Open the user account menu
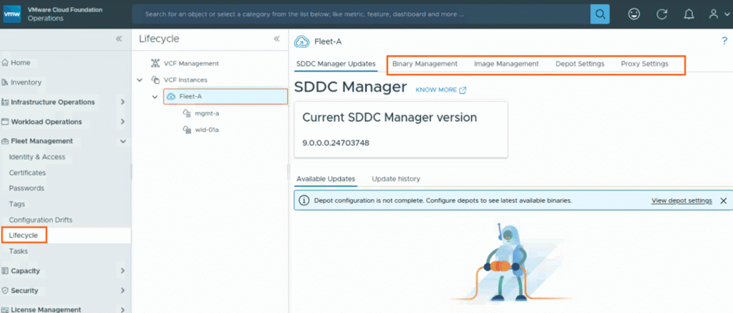This screenshot has height=313, width=733. (716, 14)
